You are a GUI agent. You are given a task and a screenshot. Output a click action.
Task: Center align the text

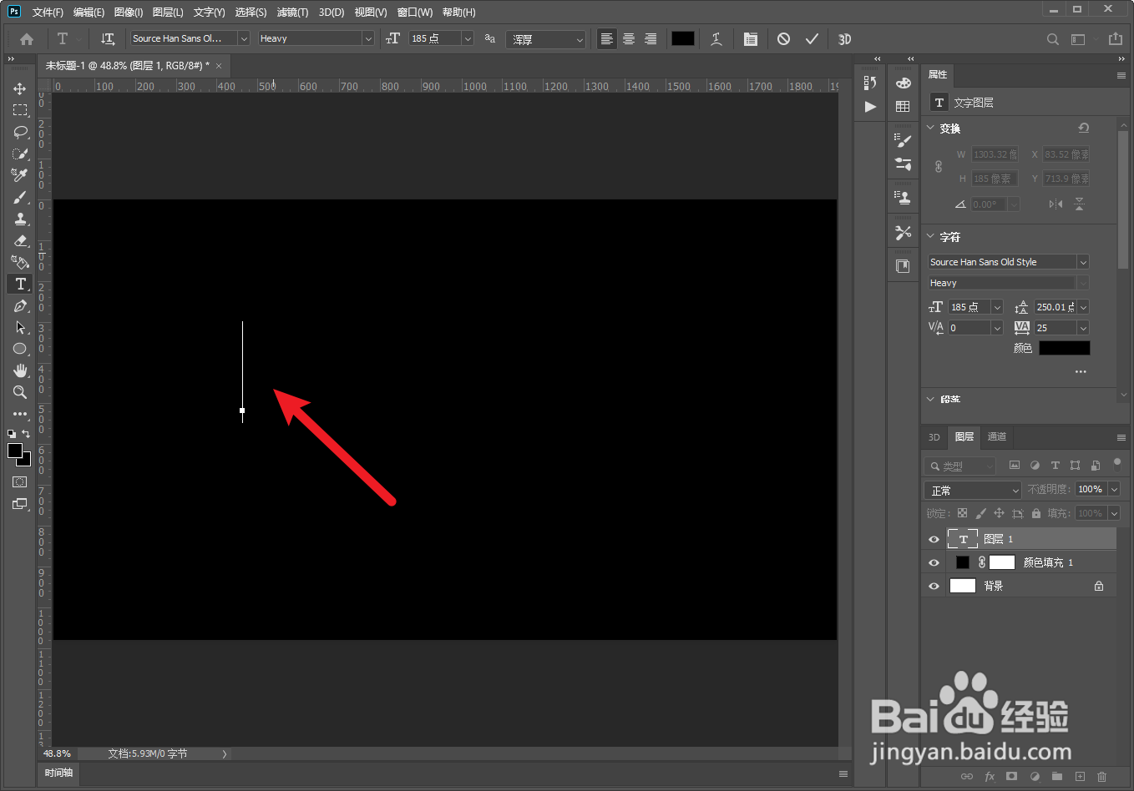tap(629, 39)
